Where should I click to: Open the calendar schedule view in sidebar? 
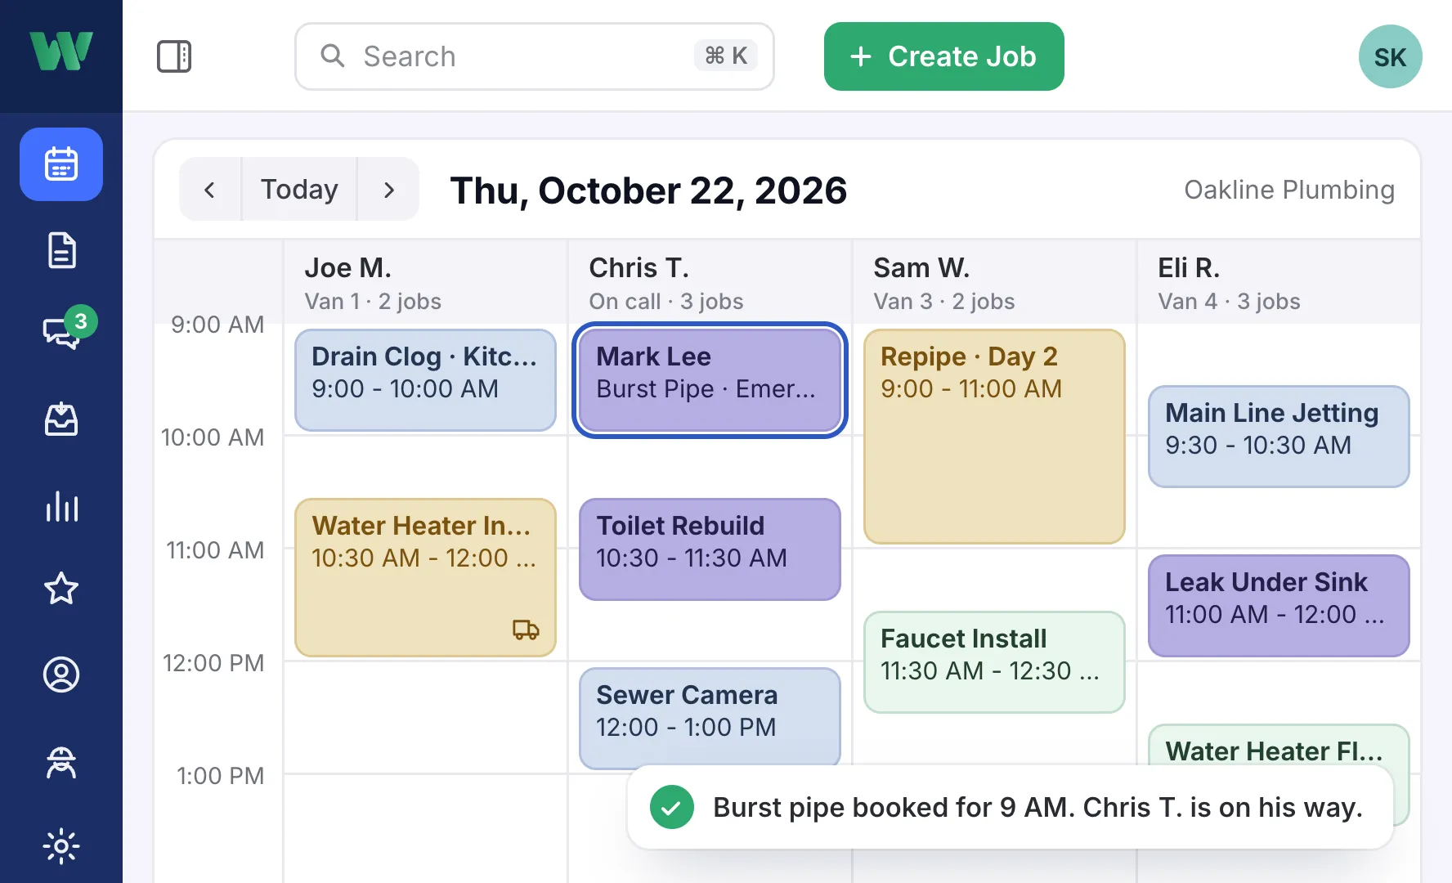[61, 164]
